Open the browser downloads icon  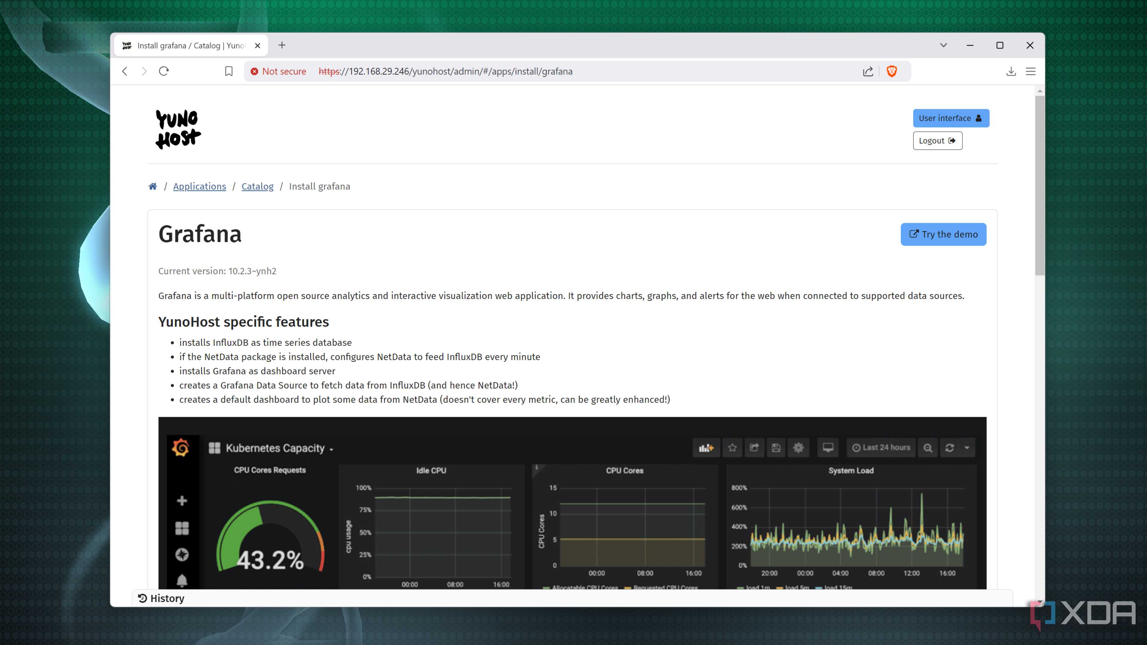click(x=1011, y=71)
